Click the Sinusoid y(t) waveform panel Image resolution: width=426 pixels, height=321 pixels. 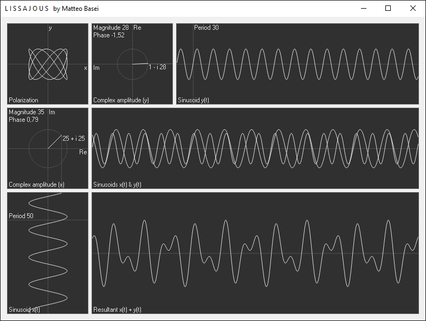click(298, 64)
